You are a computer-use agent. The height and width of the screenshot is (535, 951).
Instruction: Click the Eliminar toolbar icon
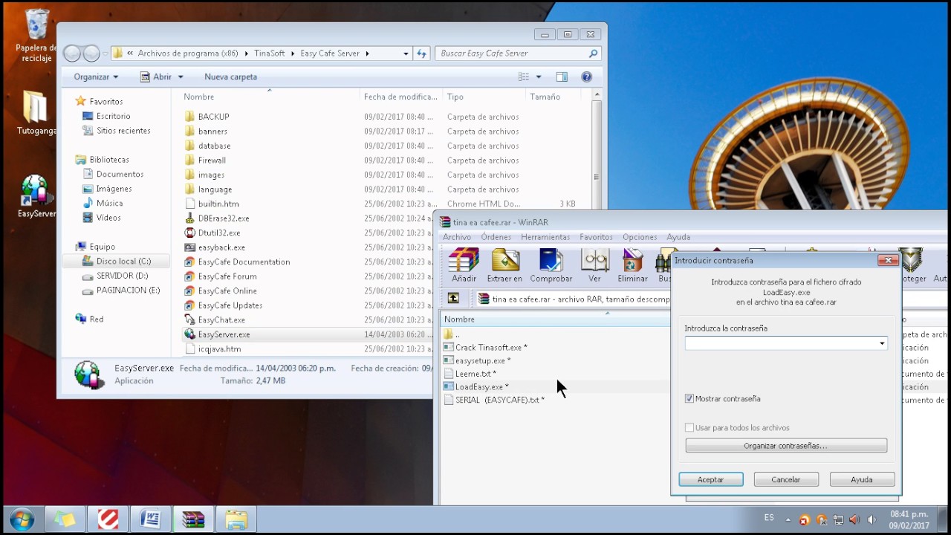632,266
